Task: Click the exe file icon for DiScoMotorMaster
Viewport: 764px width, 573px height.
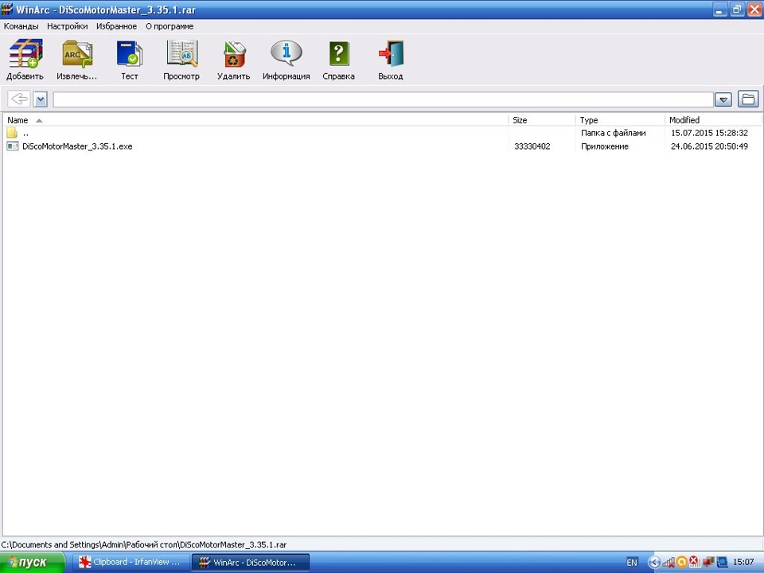Action: (12, 146)
